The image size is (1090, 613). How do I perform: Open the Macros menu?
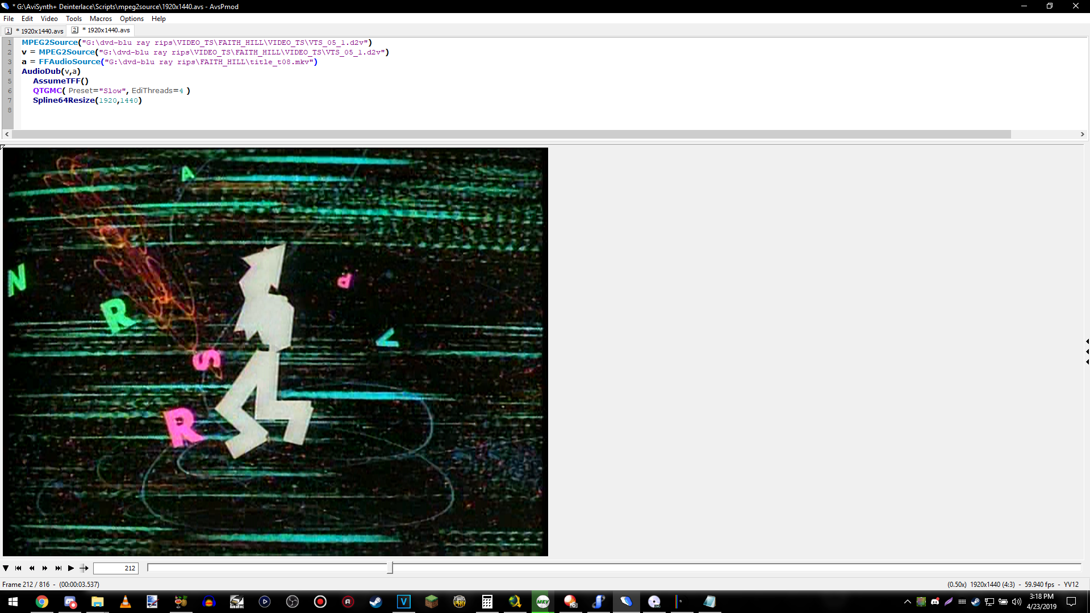click(101, 19)
